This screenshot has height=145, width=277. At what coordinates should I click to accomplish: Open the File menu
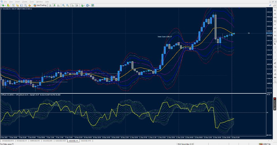(5, 2)
